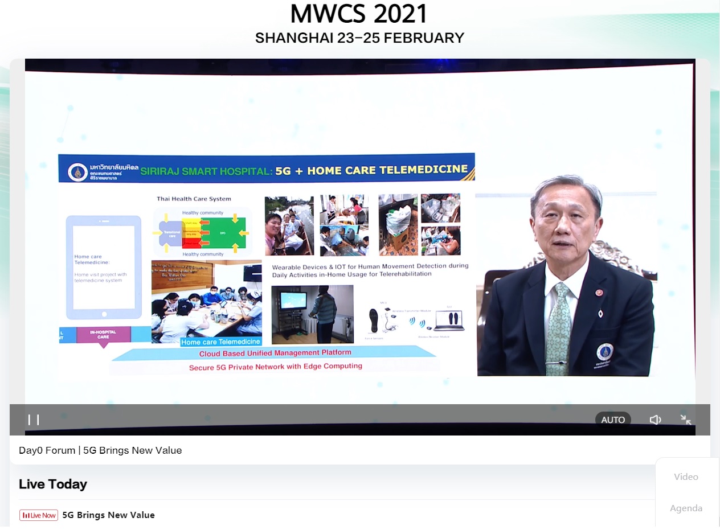Click the exit fullscreen arrows icon
The image size is (720, 530).
[x=686, y=420]
